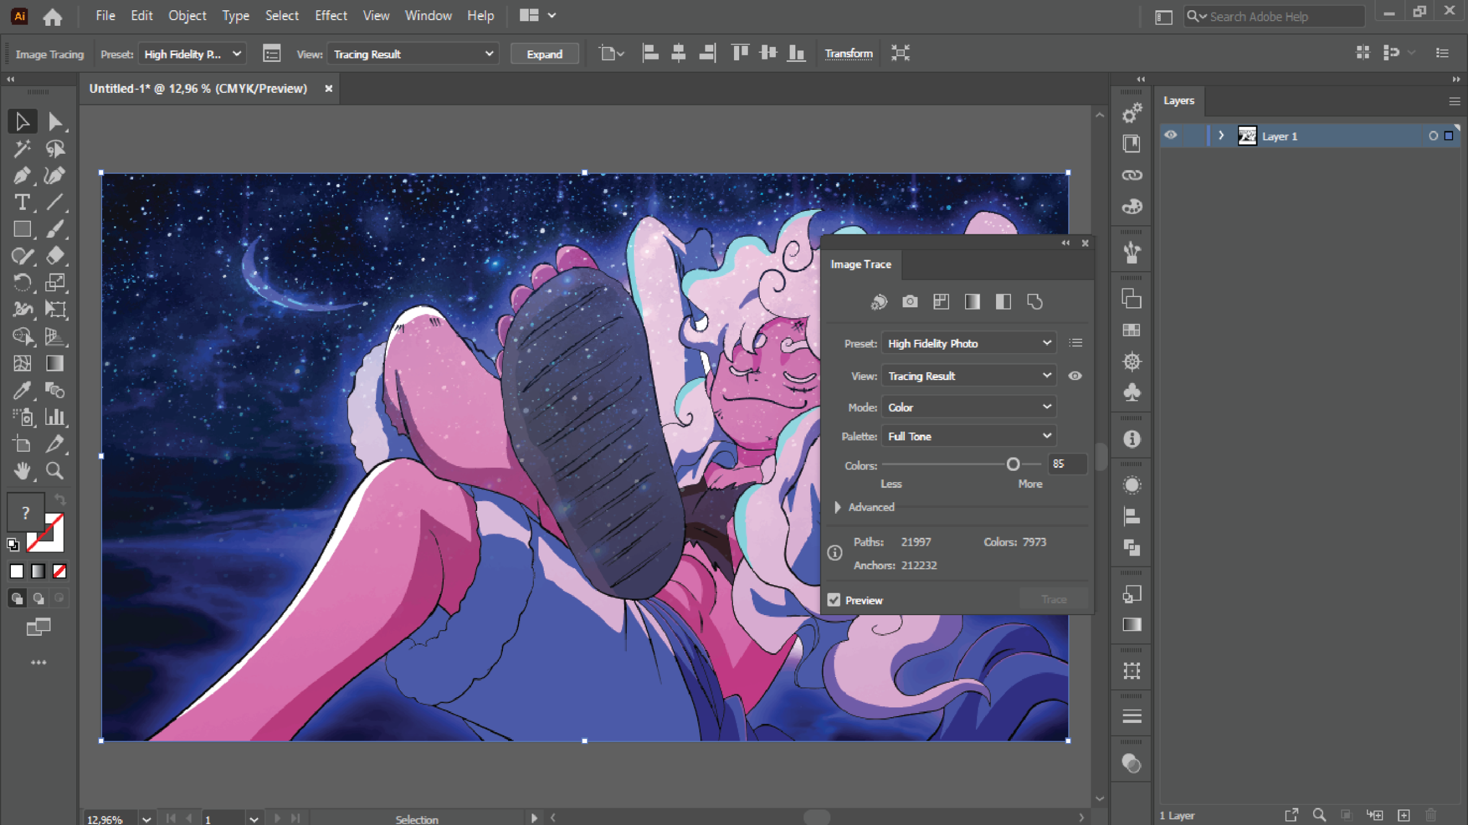Viewport: 1468px width, 825px height.
Task: Select the Eyedropper tool
Action: [x=22, y=390]
